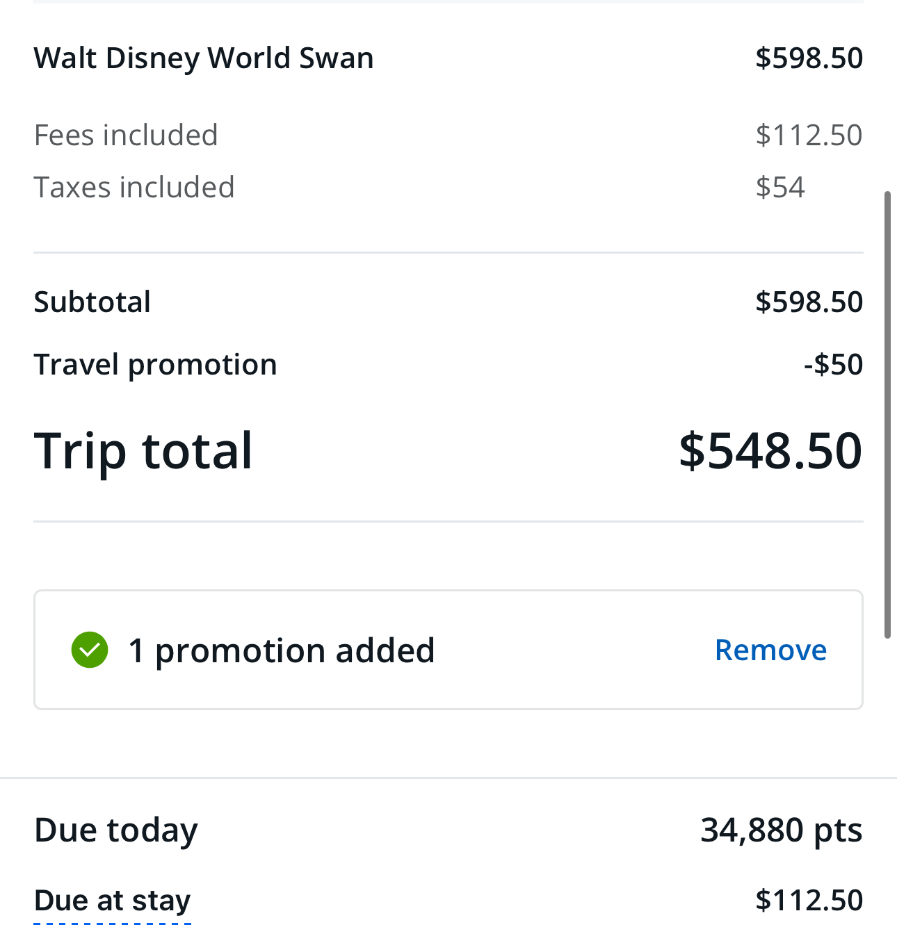Click the $54 taxes amount

click(780, 187)
